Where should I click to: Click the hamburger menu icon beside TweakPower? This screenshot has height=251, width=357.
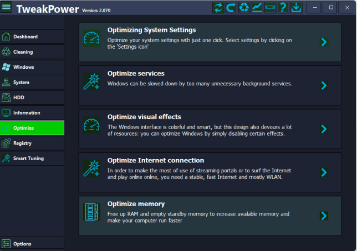(x=7, y=8)
